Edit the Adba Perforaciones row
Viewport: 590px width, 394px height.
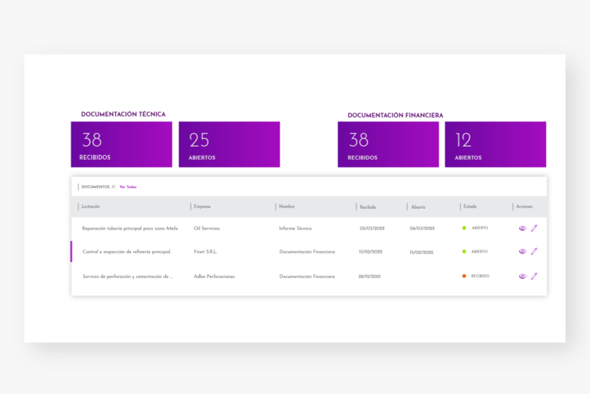(534, 276)
